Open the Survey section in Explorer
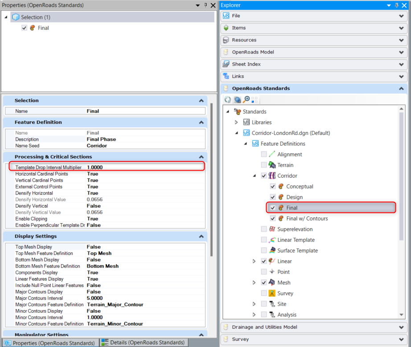Screen dimensions: 411x347 (x=314, y=339)
